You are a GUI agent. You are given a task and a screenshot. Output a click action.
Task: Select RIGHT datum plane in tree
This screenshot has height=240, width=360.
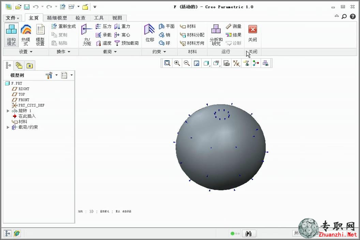click(x=21, y=89)
